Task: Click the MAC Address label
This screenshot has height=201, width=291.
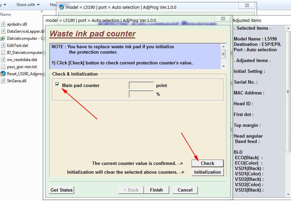Action: pyautogui.click(x=249, y=93)
